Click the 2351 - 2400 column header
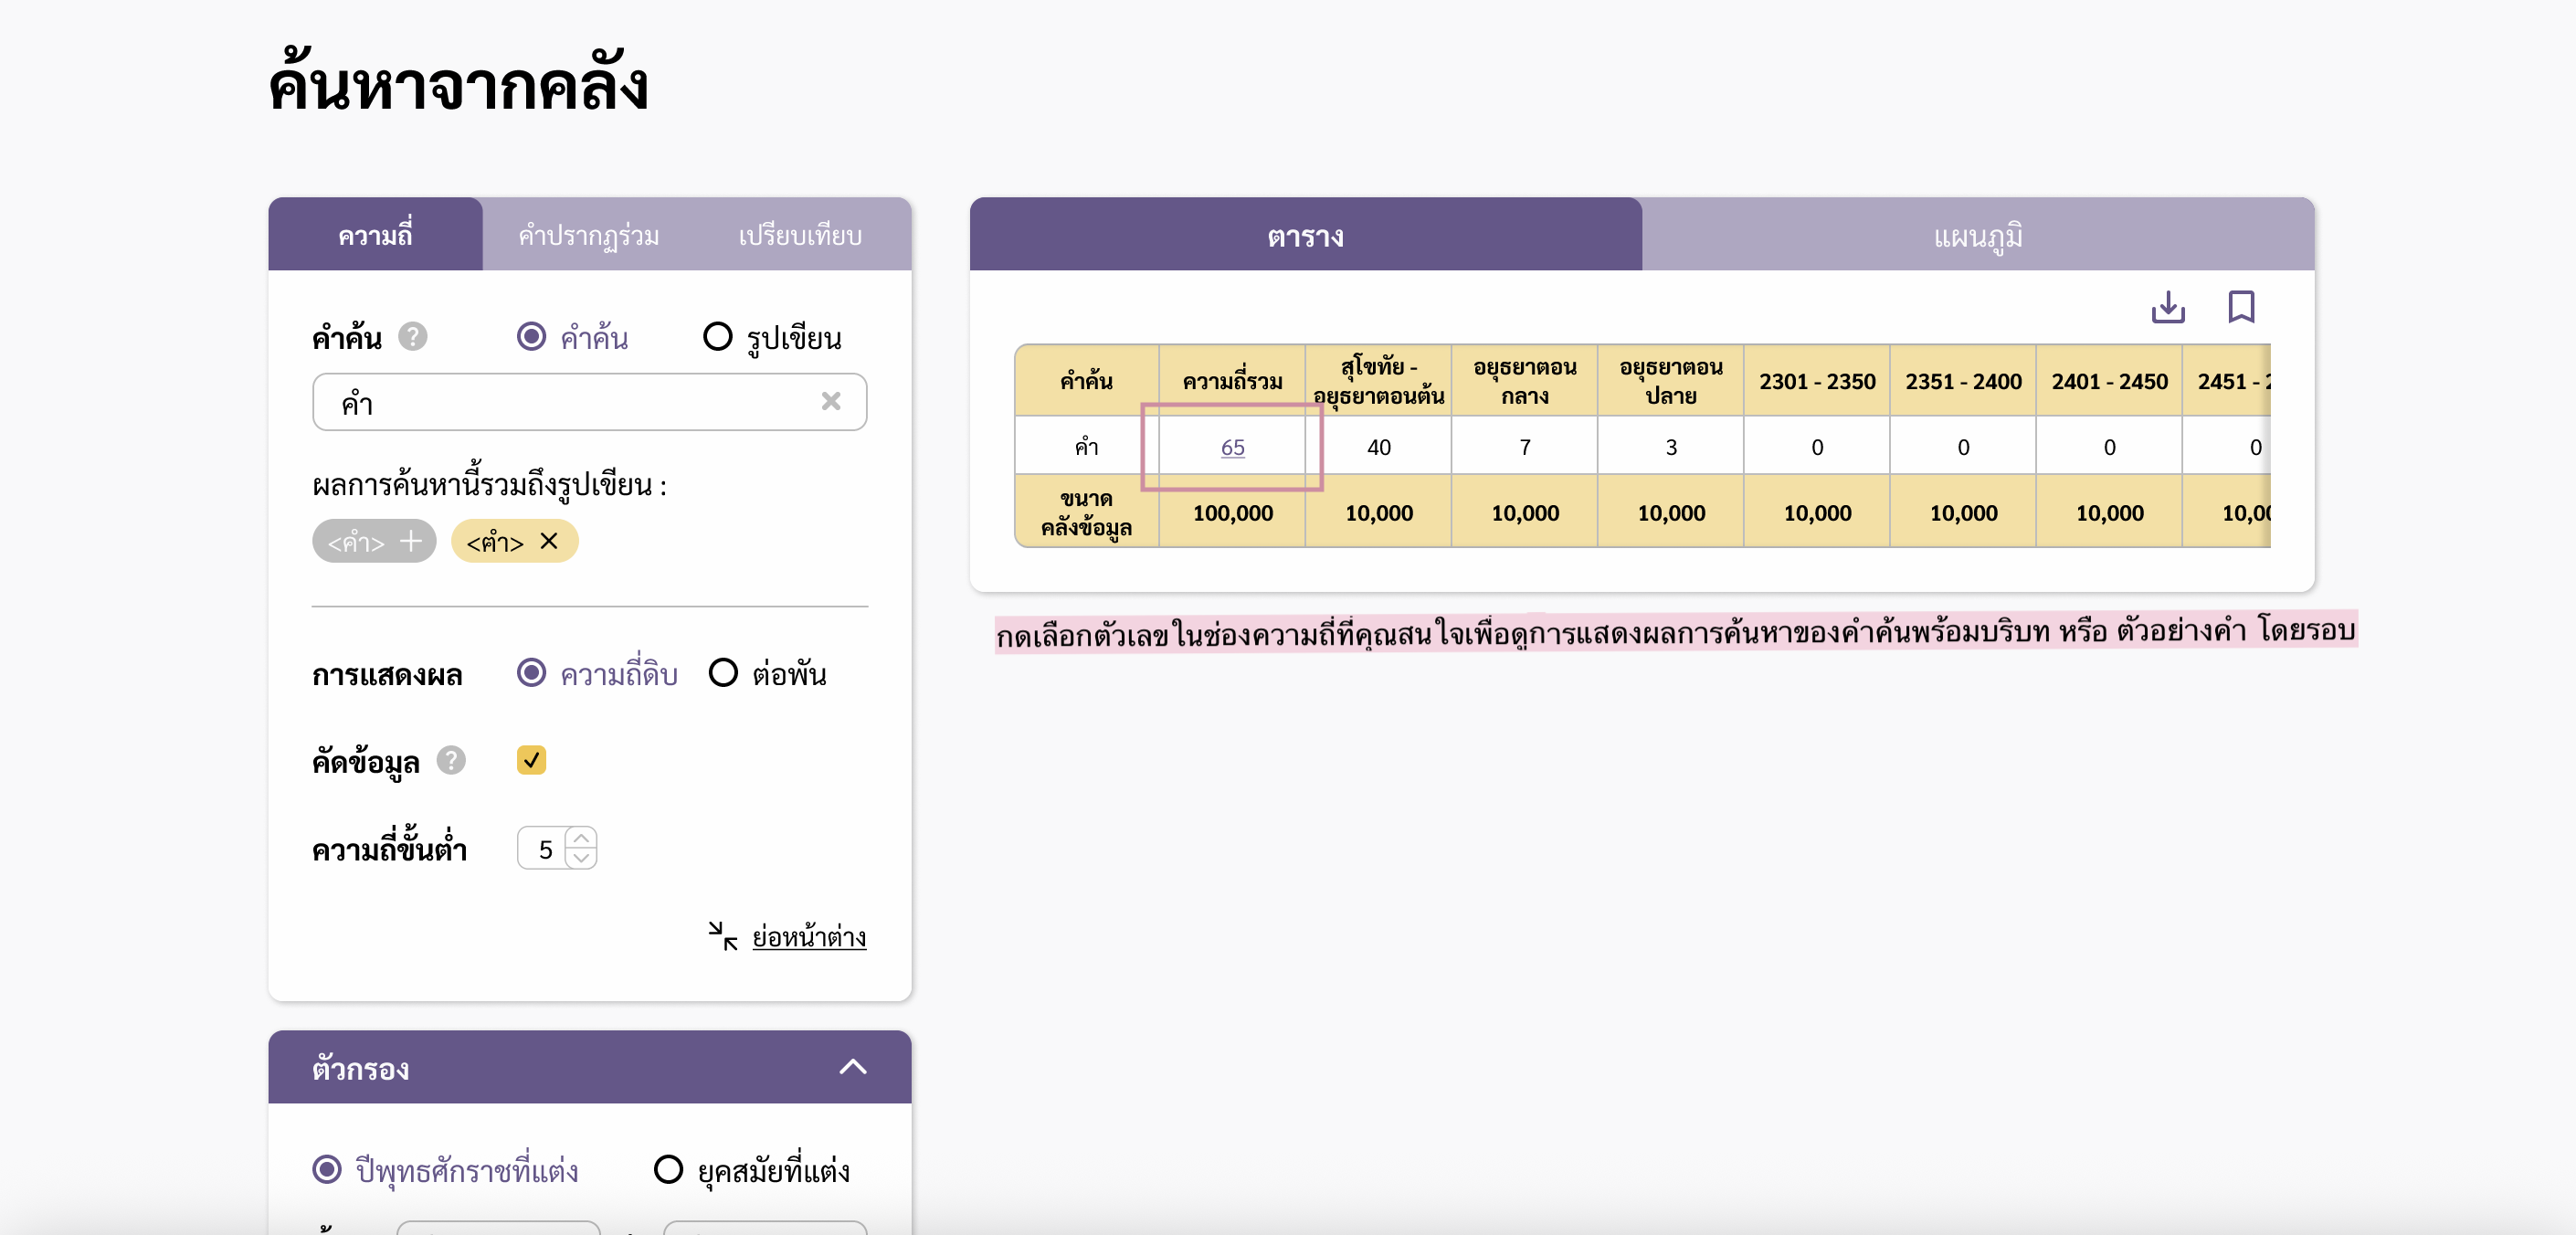Viewport: 2576px width, 1235px height. pyautogui.click(x=1963, y=381)
